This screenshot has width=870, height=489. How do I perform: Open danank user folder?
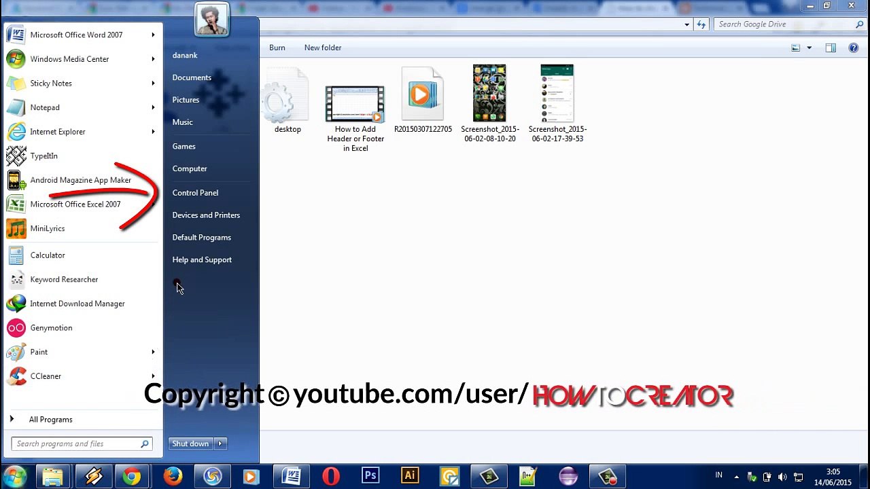click(x=185, y=55)
